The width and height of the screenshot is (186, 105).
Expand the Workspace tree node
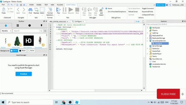pos(147,28)
